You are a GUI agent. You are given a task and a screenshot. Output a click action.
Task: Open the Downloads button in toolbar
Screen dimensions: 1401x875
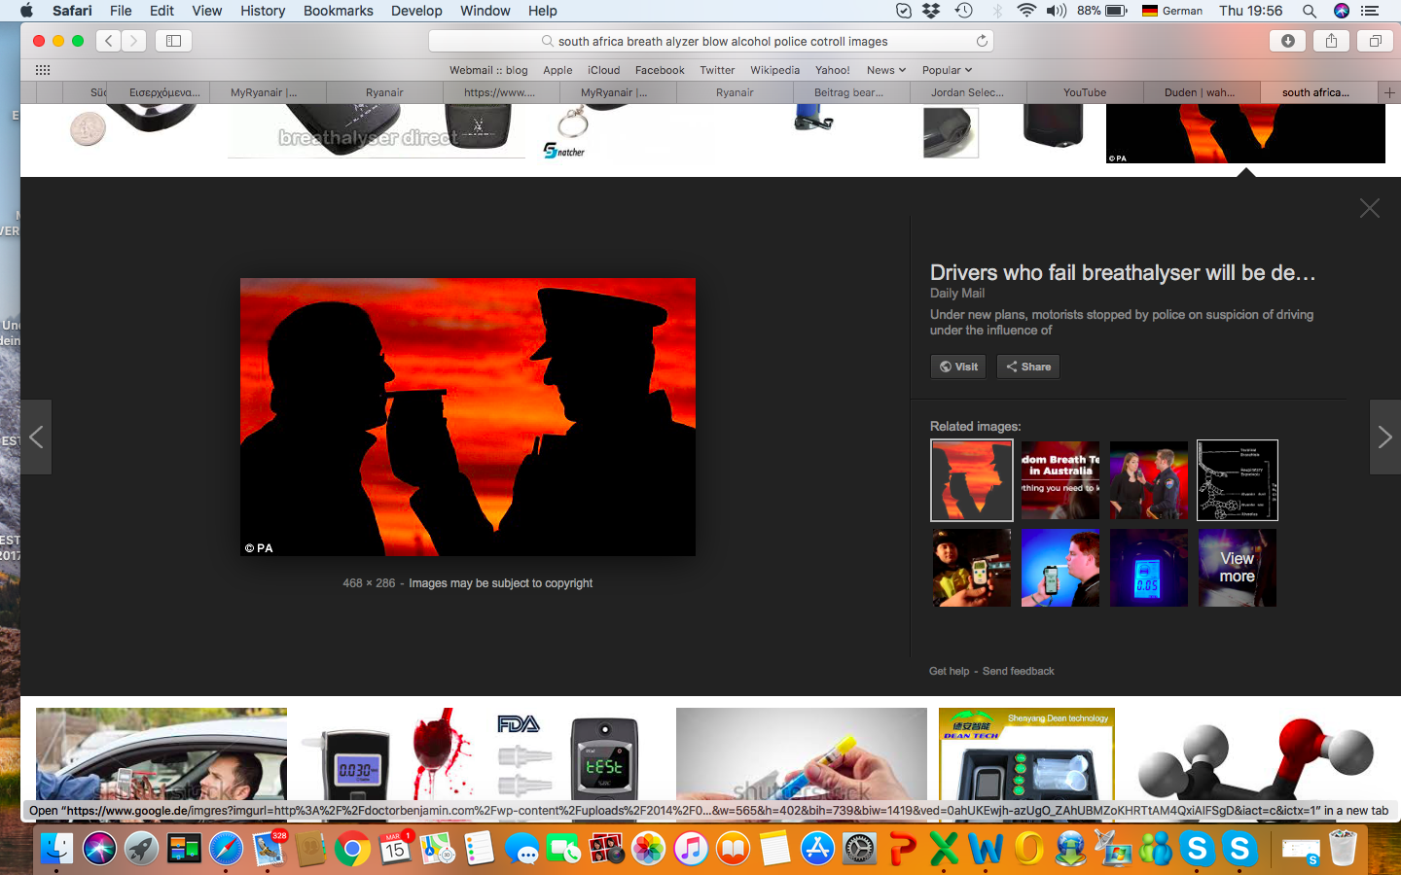(1287, 41)
